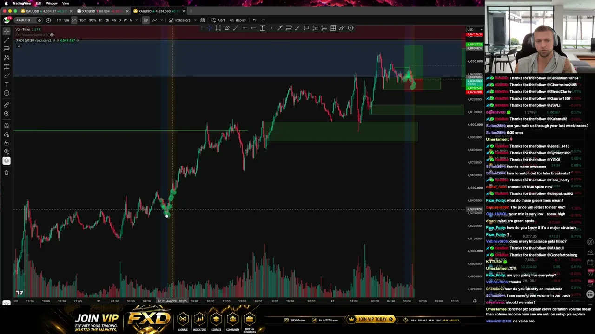This screenshot has width=595, height=334.
Task: Open the TradingView application menu
Action: 22,3
